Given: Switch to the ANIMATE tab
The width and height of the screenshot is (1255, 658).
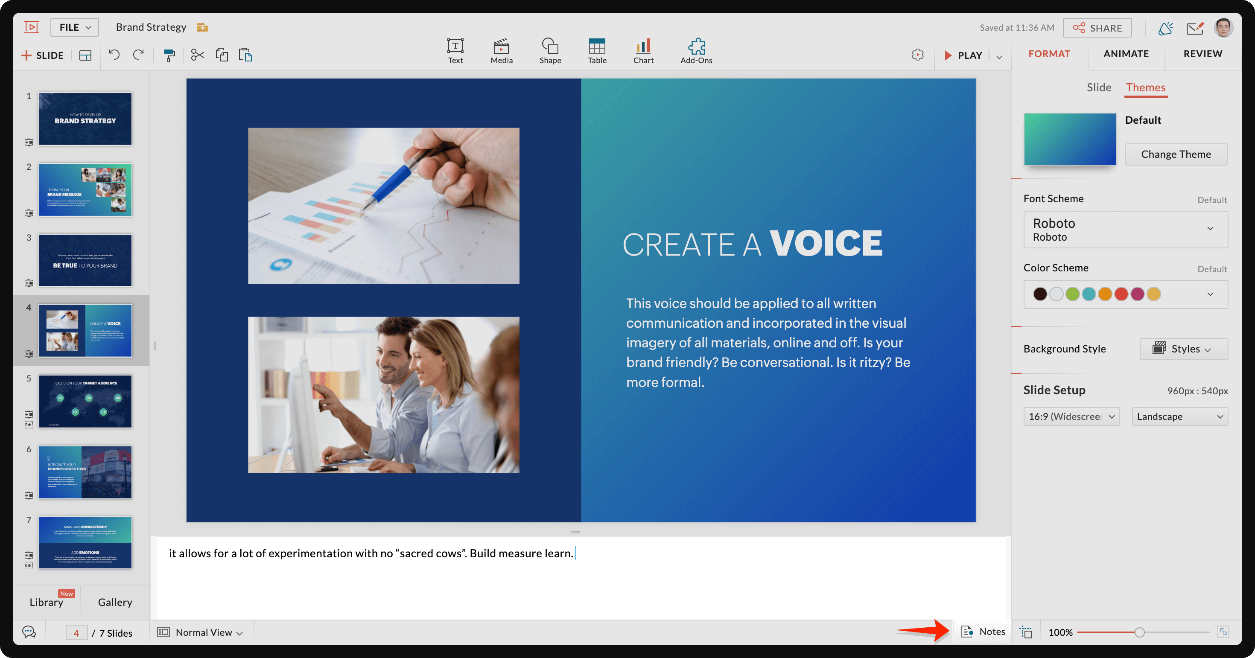Looking at the screenshot, I should click(x=1127, y=53).
